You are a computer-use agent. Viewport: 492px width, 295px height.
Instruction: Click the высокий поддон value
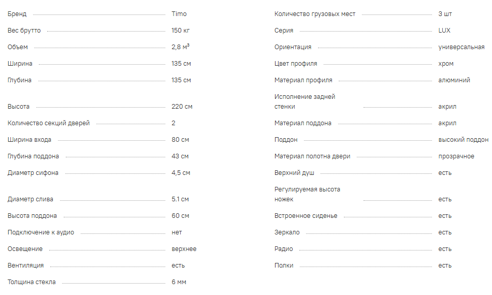(x=464, y=140)
